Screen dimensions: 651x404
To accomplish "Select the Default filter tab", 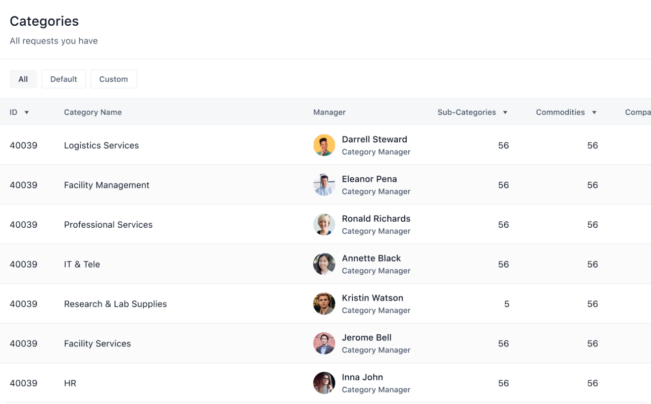I will point(64,79).
